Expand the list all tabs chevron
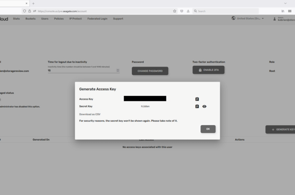This screenshot has width=295, height=195. click(x=286, y=3)
